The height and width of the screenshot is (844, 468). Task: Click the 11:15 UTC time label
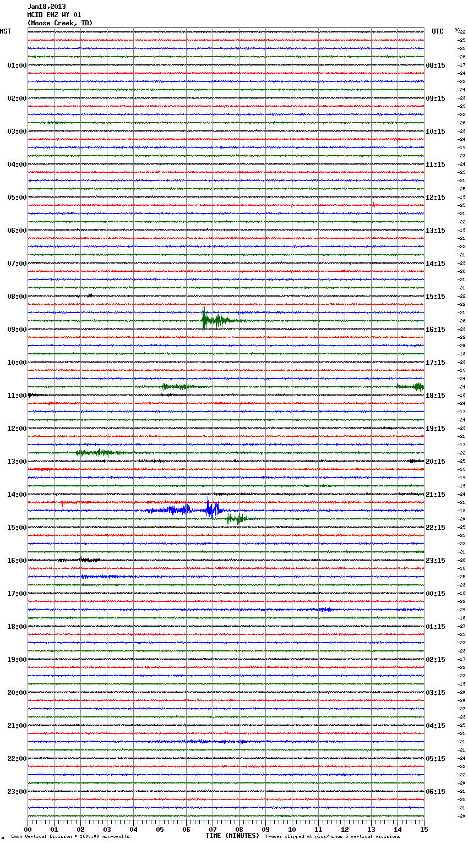tap(436, 165)
